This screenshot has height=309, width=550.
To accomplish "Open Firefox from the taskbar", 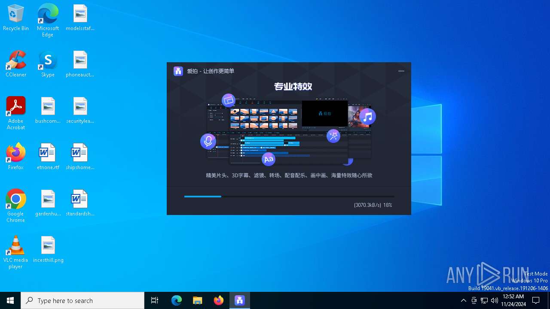I will coord(219,300).
